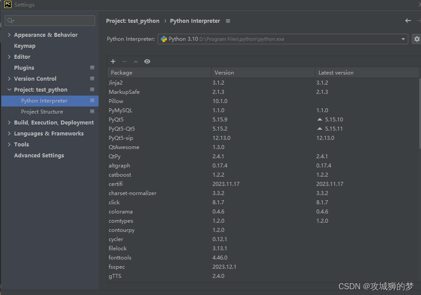Click project-level icon beside Project Structure
This screenshot has width=421, height=295.
pos(92,111)
